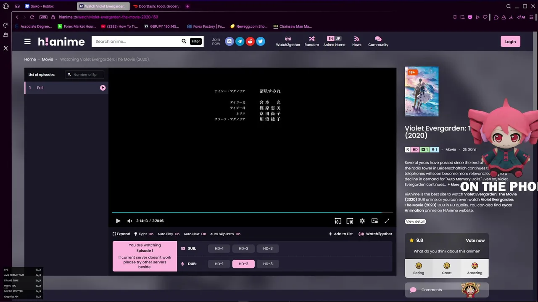Select DUB server HD-3
The image size is (538, 302).
268,264
